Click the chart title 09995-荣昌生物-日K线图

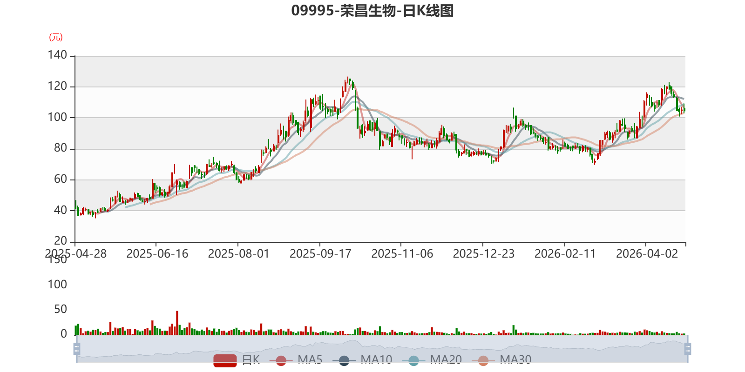372,11
